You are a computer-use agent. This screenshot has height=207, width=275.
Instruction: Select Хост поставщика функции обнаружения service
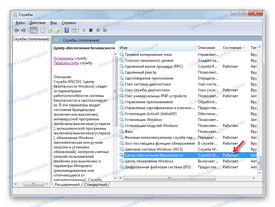(x=188, y=144)
